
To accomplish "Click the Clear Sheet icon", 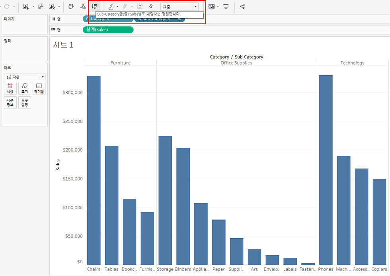I will click(52, 6).
